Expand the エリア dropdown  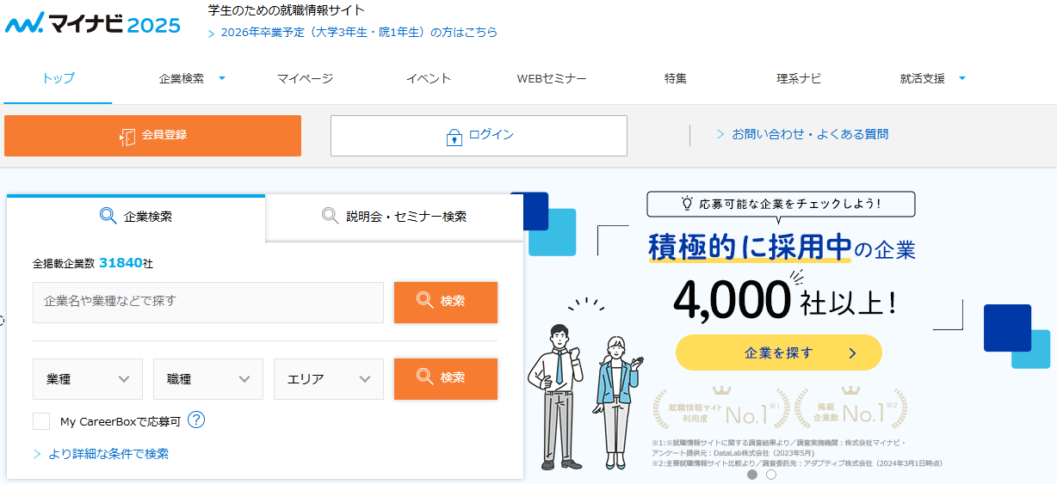pyautogui.click(x=329, y=379)
